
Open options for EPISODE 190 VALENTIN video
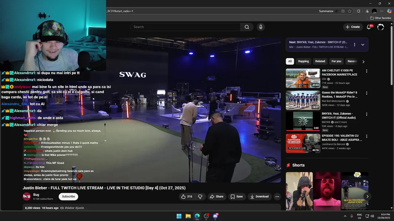pyautogui.click(x=366, y=136)
